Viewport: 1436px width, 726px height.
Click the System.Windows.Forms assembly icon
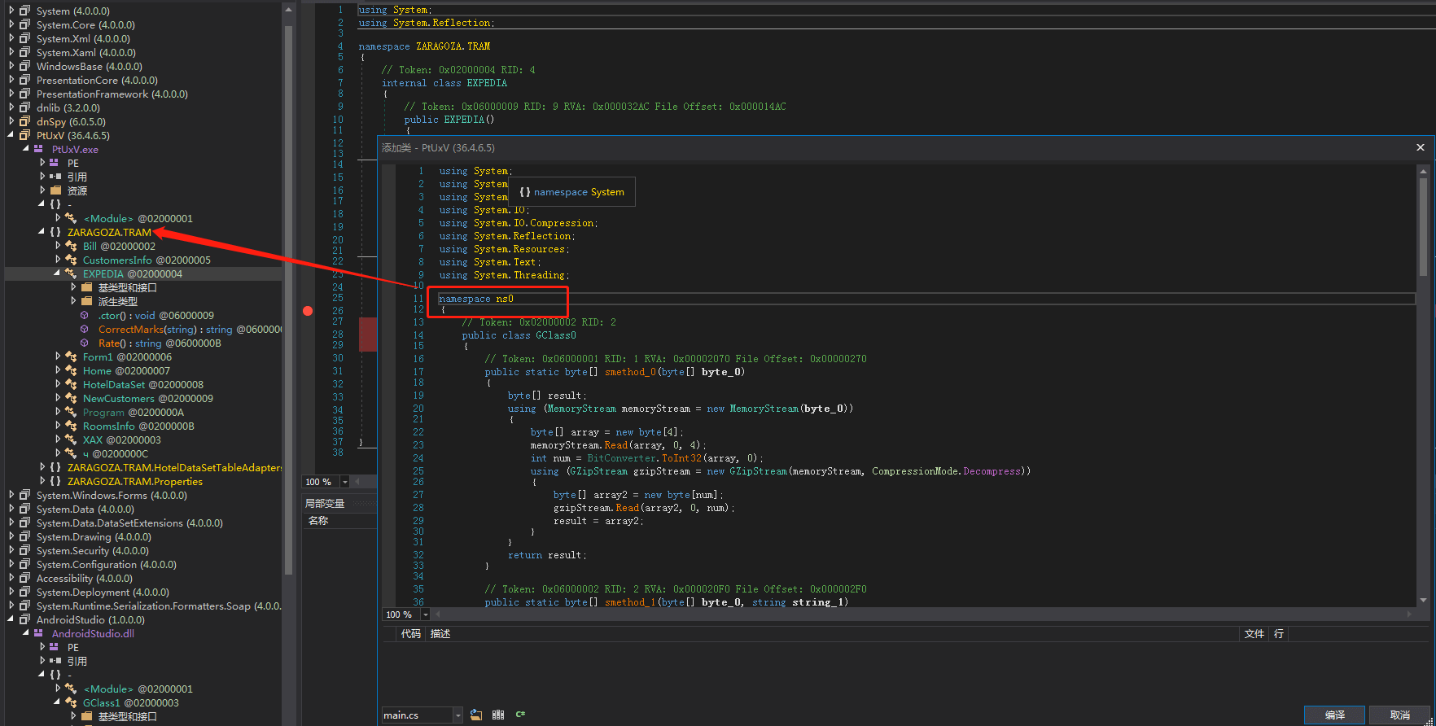(x=24, y=495)
